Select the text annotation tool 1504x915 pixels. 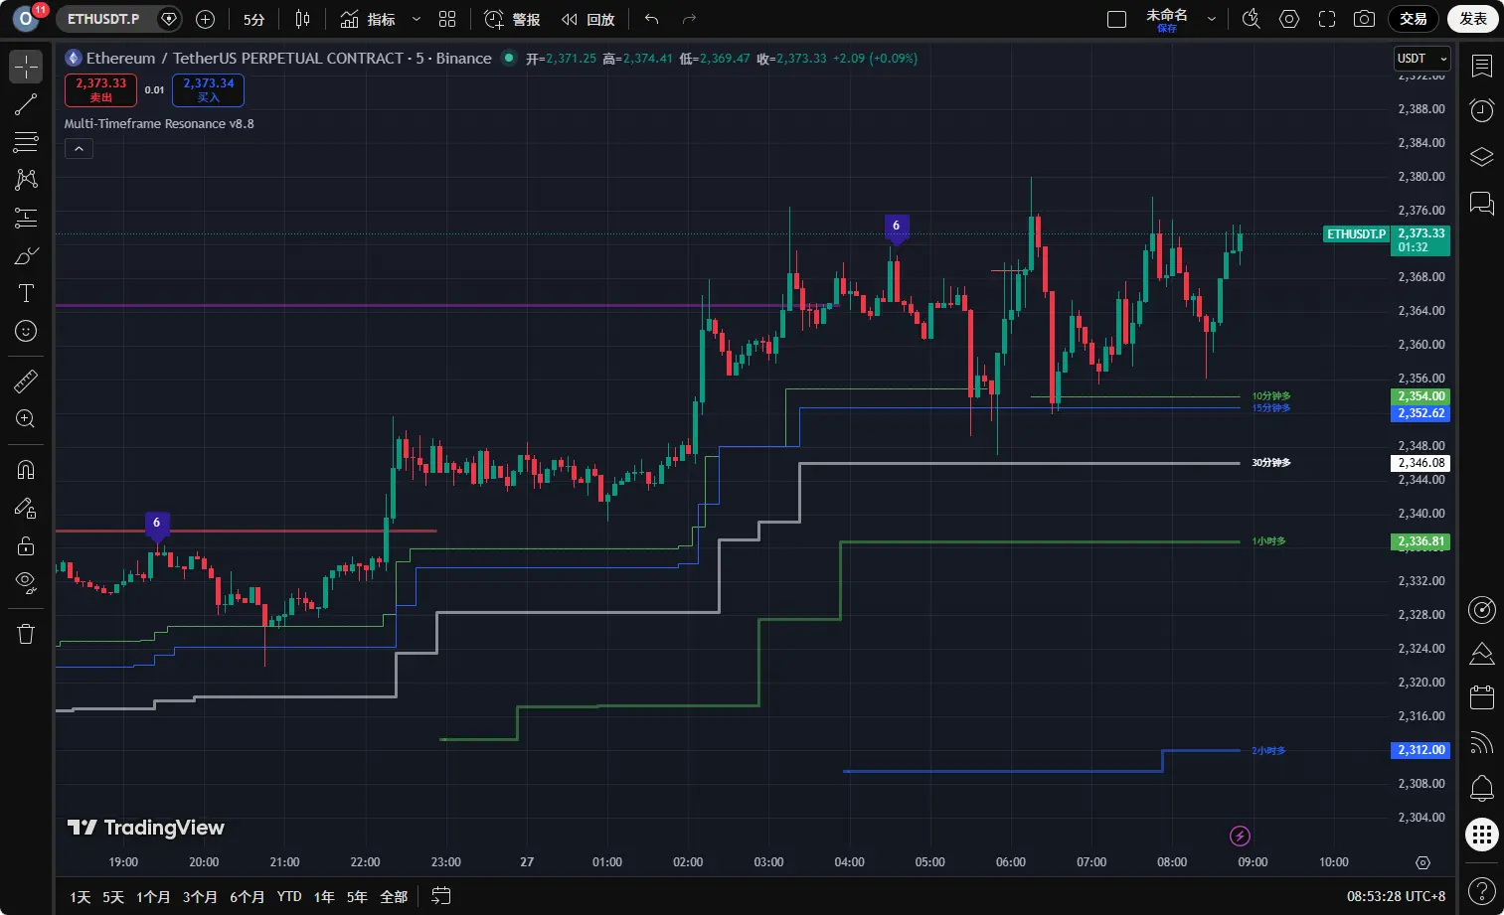26,293
